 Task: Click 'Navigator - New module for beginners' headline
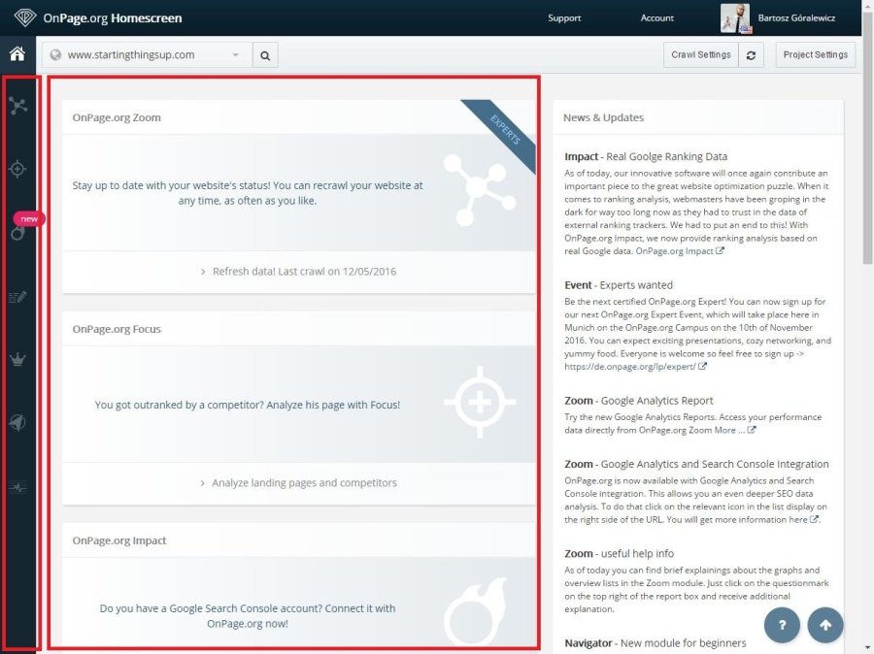(x=655, y=643)
